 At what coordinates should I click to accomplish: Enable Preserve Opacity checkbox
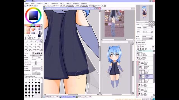click(x=137, y=41)
